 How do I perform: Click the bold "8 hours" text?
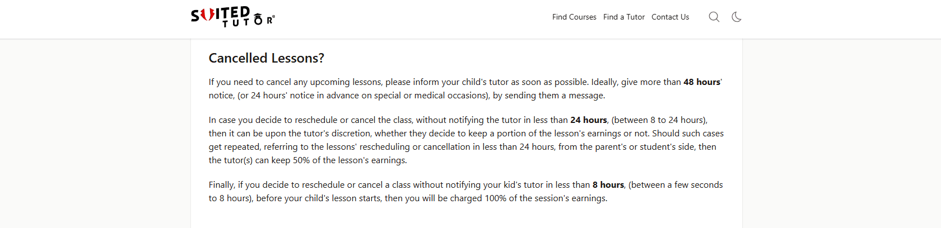click(608, 185)
